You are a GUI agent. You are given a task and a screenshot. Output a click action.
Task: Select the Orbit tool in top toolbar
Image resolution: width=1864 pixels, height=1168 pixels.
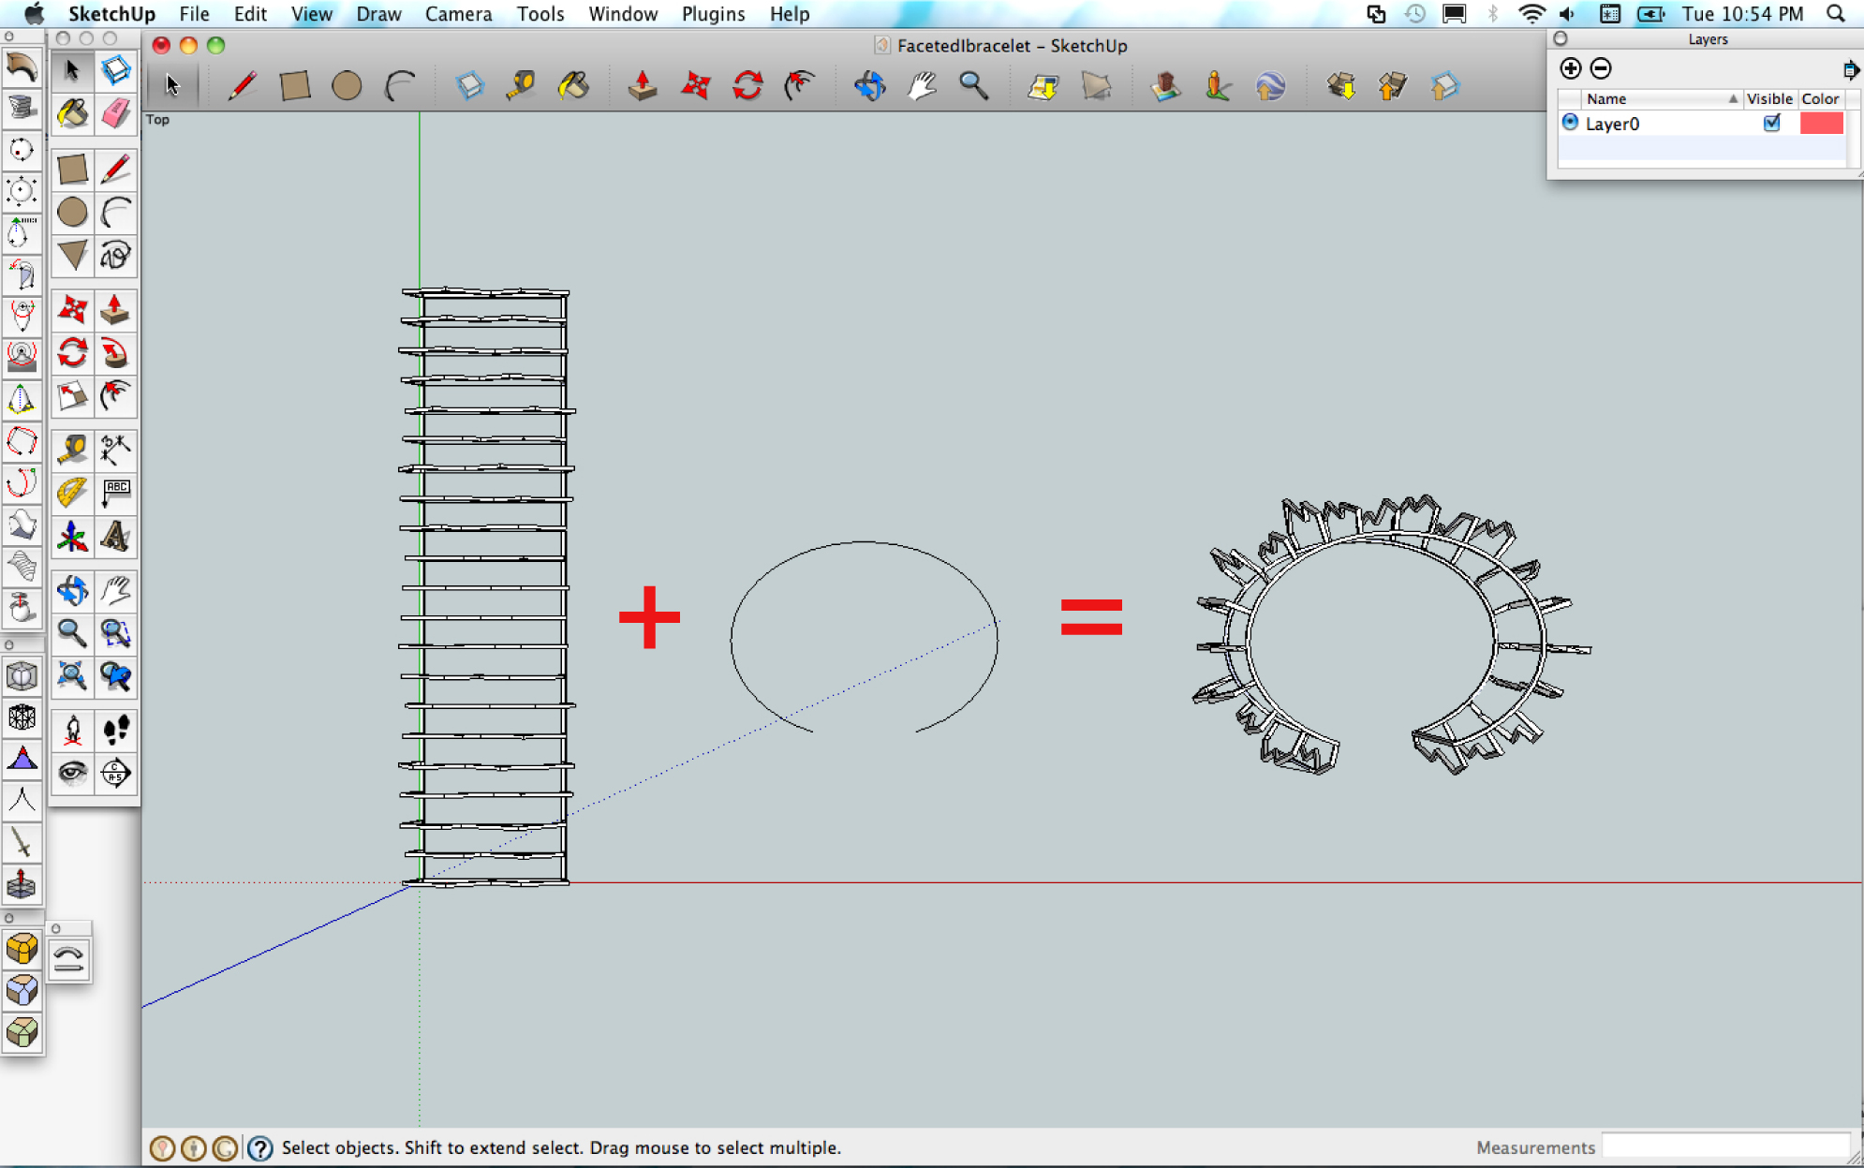tap(869, 86)
